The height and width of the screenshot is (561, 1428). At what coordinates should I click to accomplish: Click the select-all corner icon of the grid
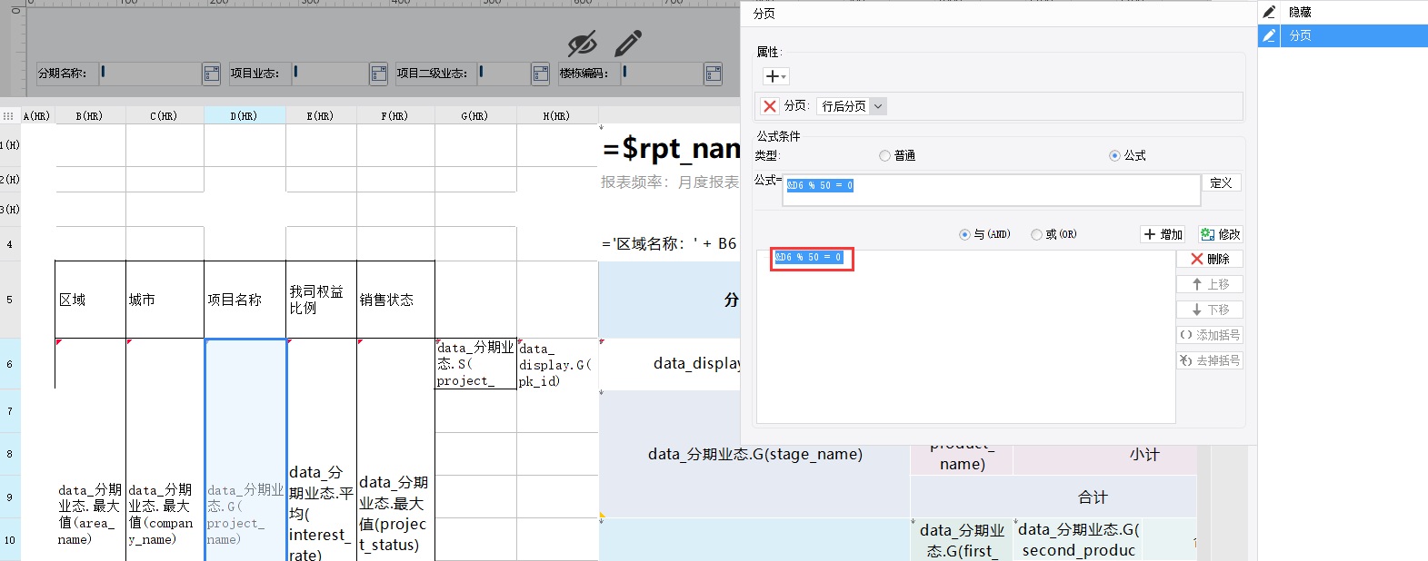(8, 116)
